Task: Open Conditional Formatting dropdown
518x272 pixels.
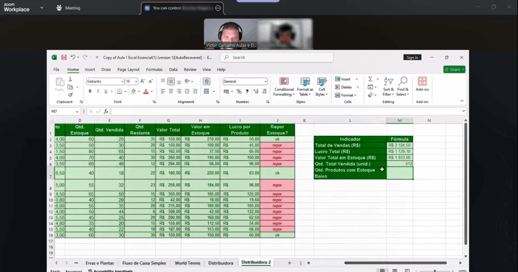Action: pos(284,87)
